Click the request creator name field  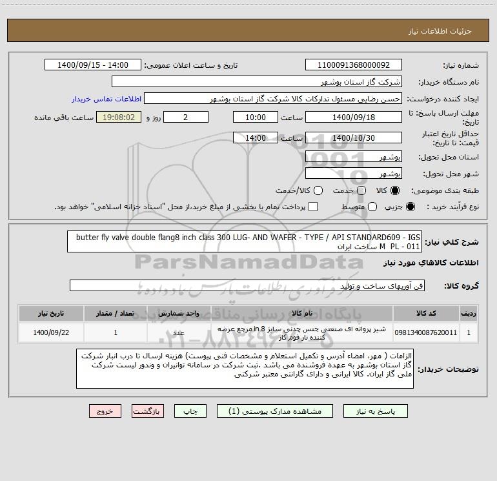tap(273, 99)
